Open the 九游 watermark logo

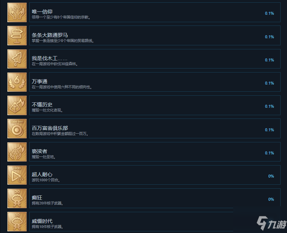[272, 223]
